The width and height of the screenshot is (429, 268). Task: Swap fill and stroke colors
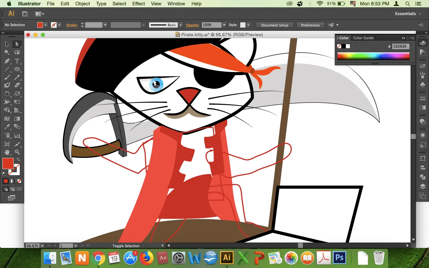tap(18, 160)
